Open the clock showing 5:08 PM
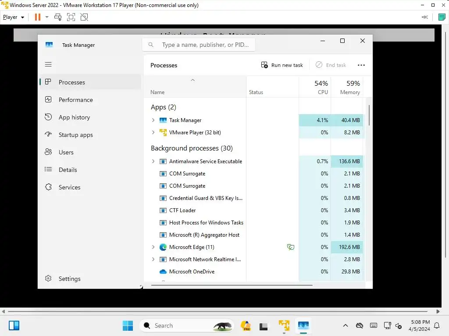This screenshot has width=449, height=336. (x=419, y=325)
